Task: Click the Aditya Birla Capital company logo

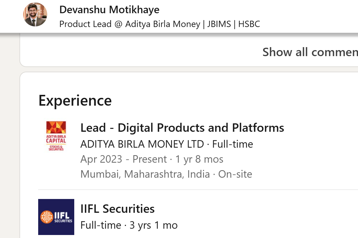Action: [56, 136]
